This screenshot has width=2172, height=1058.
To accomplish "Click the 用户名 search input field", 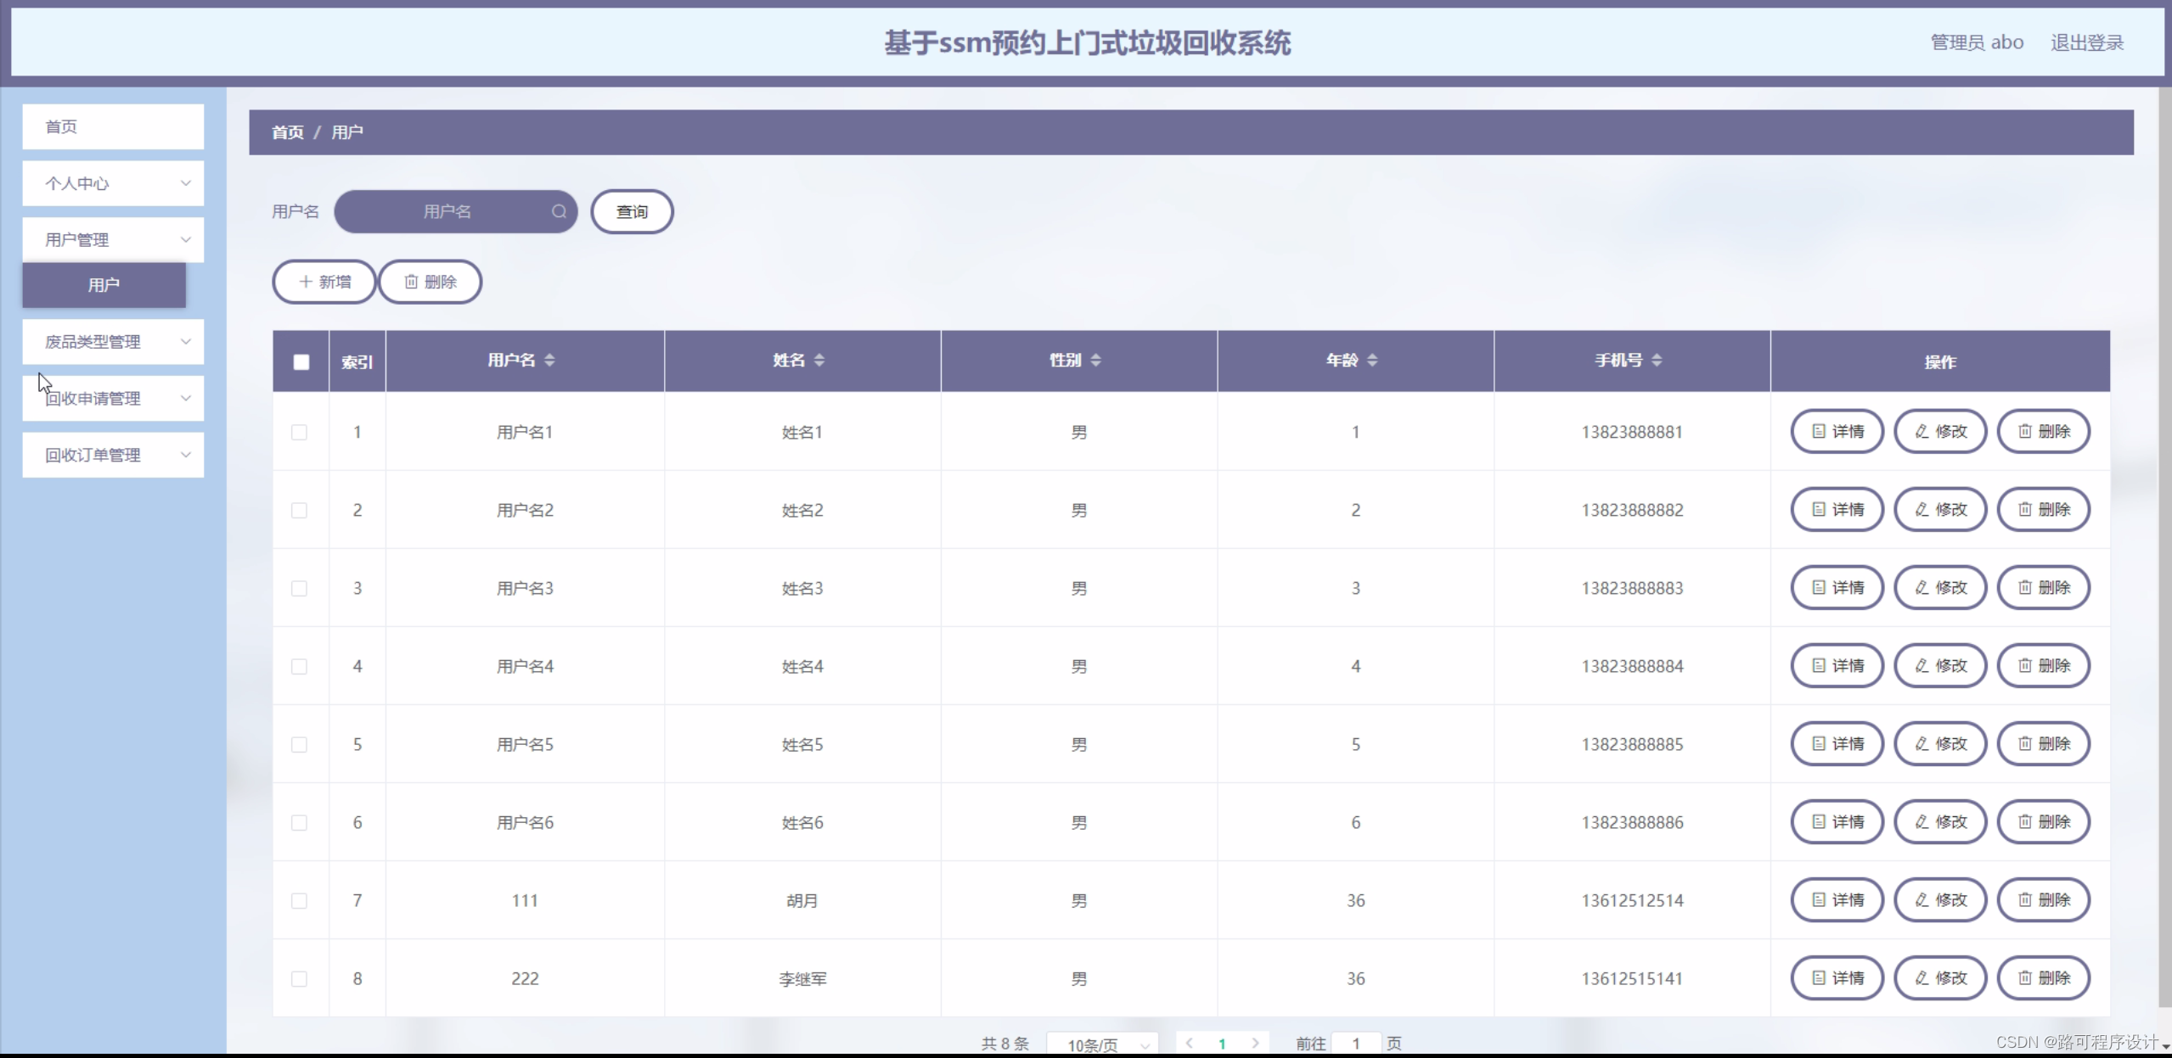I will (447, 212).
